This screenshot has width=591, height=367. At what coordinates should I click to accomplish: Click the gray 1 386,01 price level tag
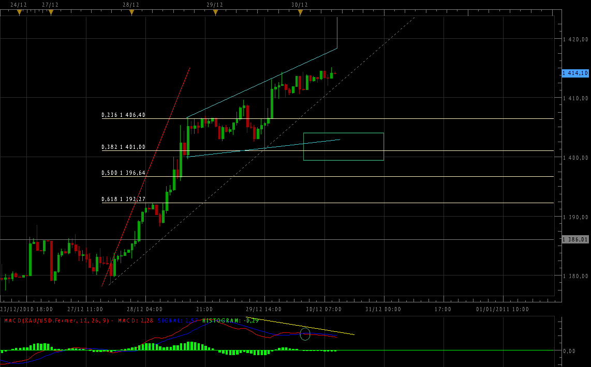pos(575,239)
